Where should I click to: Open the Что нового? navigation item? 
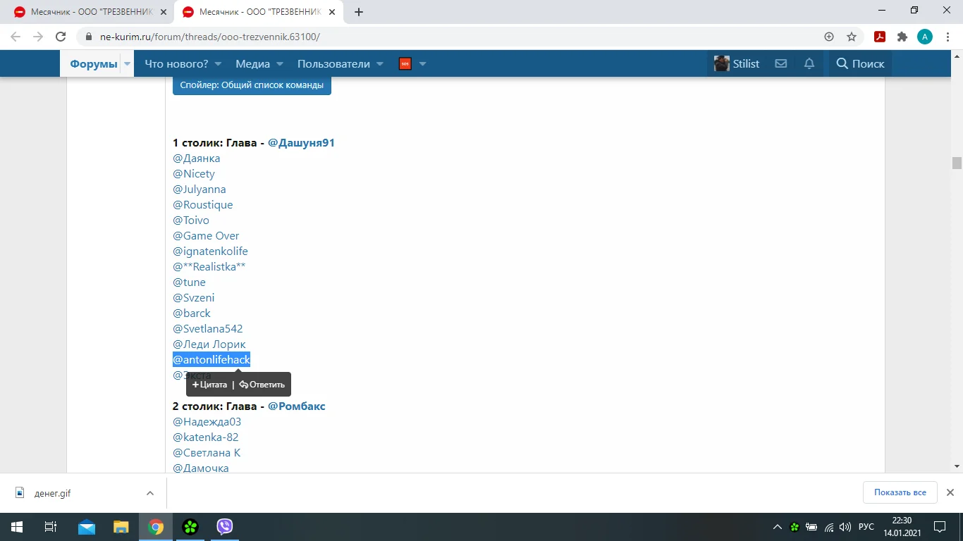click(176, 63)
